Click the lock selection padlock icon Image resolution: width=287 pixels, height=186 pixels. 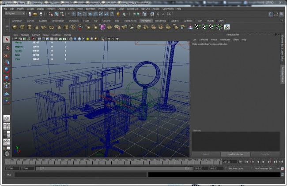pyautogui.click(x=118, y=14)
